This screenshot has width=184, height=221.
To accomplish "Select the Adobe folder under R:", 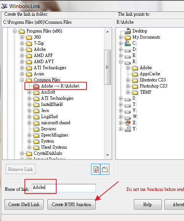I will 146,68.
